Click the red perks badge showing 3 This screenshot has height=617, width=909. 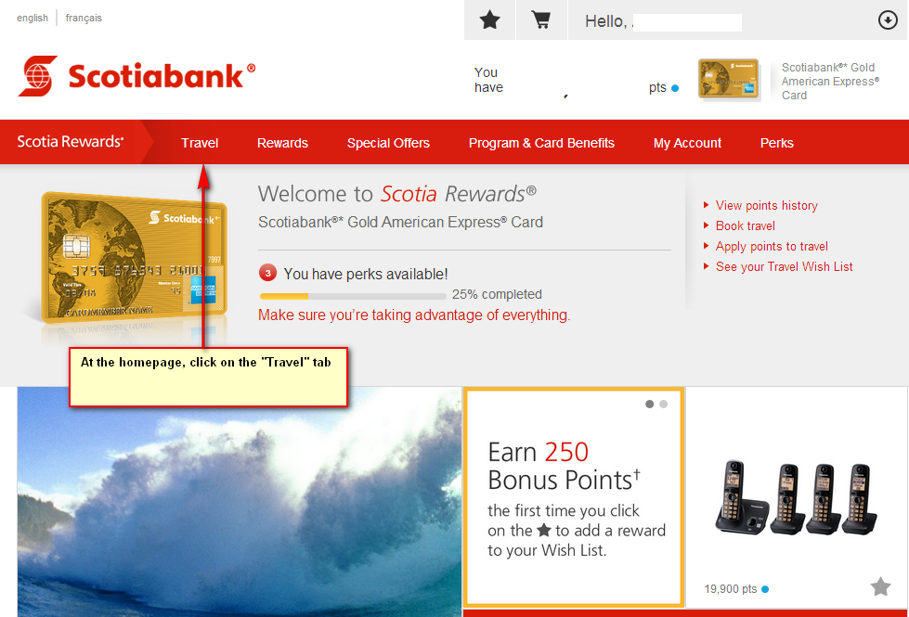click(x=267, y=273)
